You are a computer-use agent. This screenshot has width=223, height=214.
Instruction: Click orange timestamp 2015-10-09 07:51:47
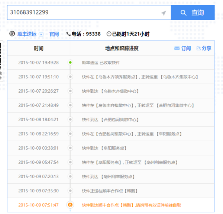pyautogui.click(x=38, y=205)
